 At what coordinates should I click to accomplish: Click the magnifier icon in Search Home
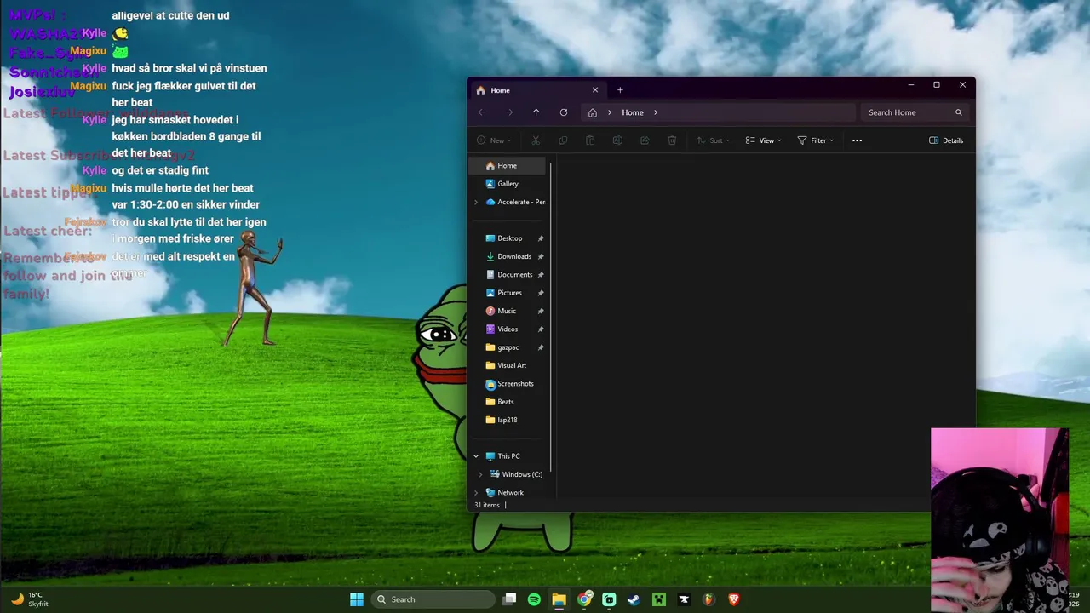(x=958, y=112)
